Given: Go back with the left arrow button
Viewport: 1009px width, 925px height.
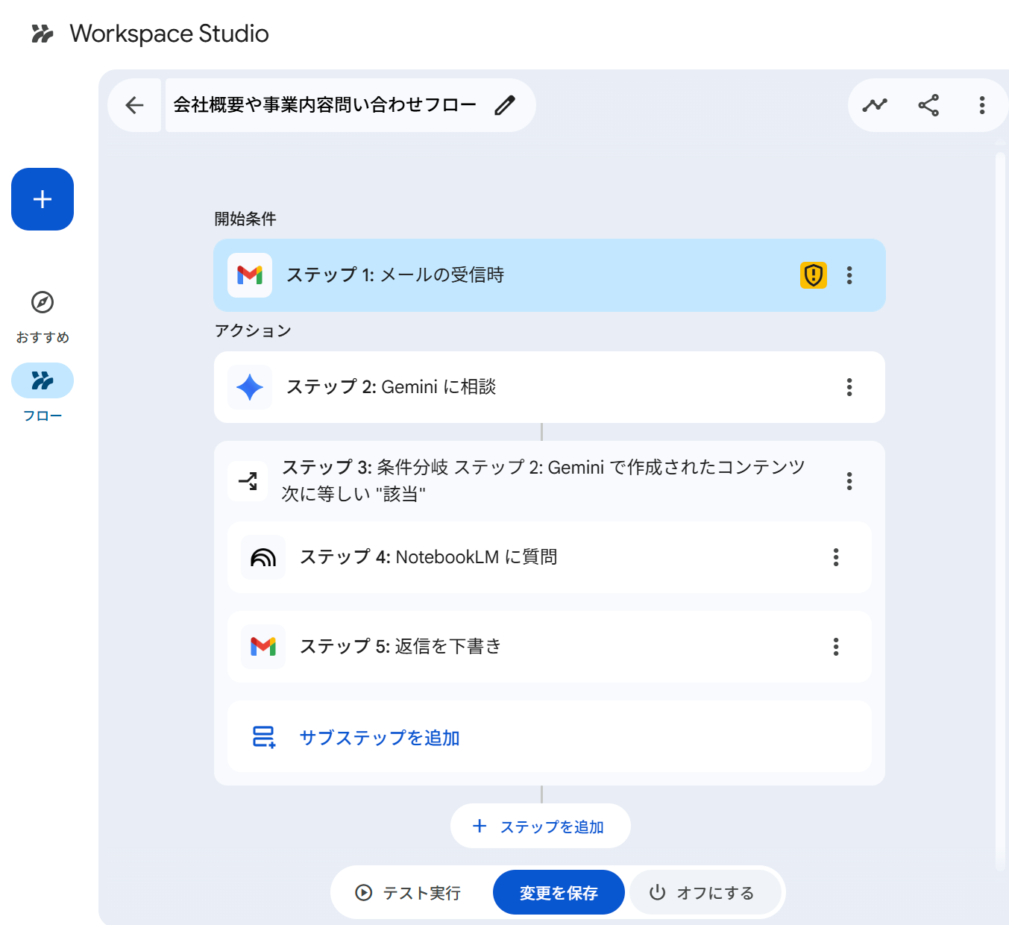Looking at the screenshot, I should pyautogui.click(x=134, y=105).
